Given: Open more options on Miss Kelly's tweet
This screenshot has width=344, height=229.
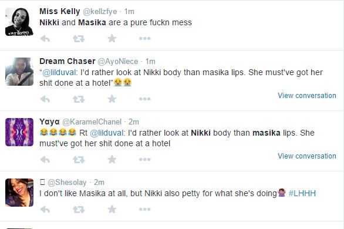Looking at the screenshot, I should pyautogui.click(x=145, y=39).
